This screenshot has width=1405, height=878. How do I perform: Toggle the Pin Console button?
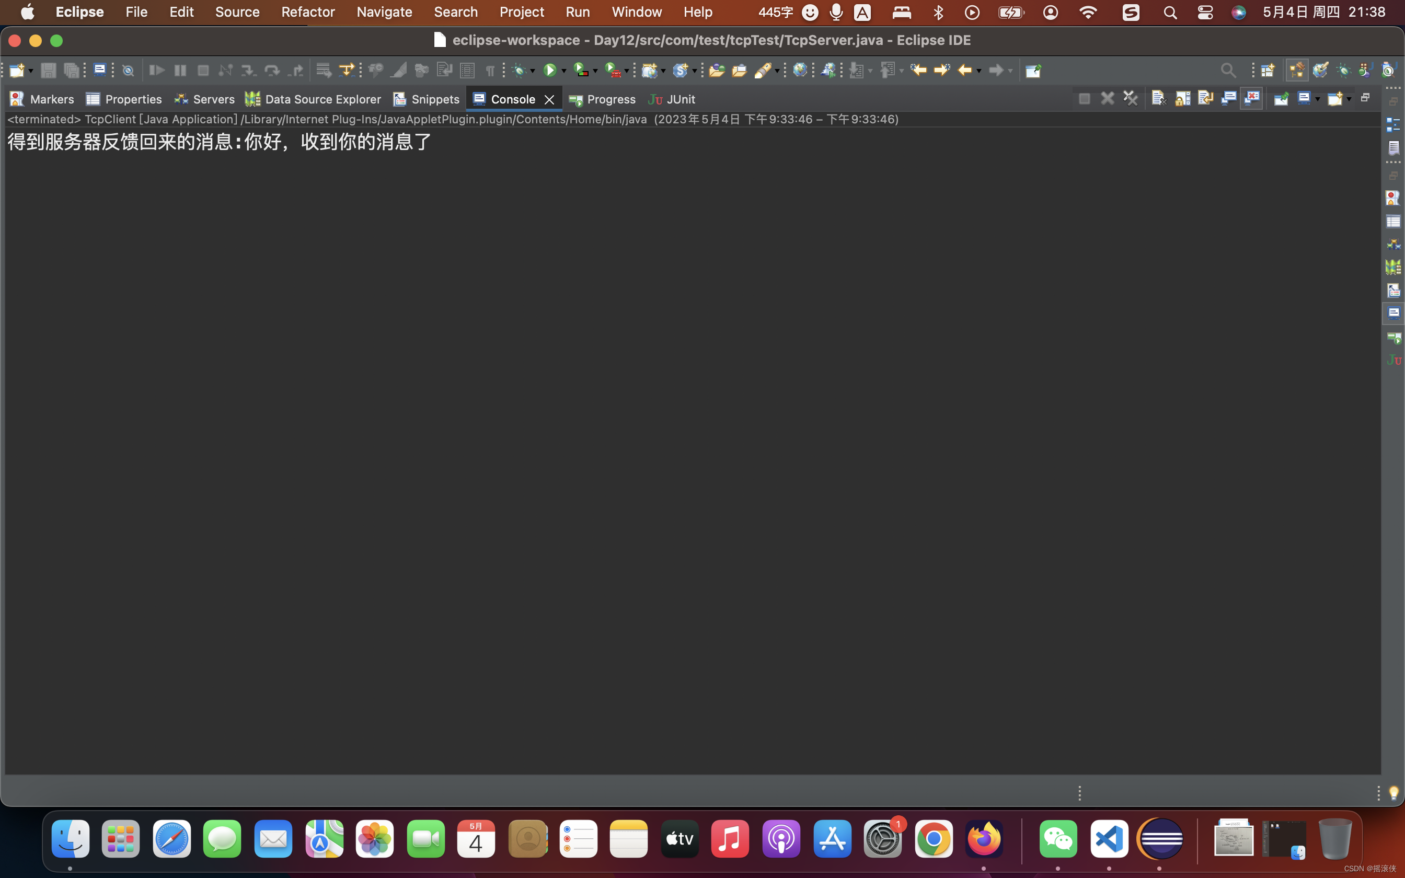[x=1281, y=99]
